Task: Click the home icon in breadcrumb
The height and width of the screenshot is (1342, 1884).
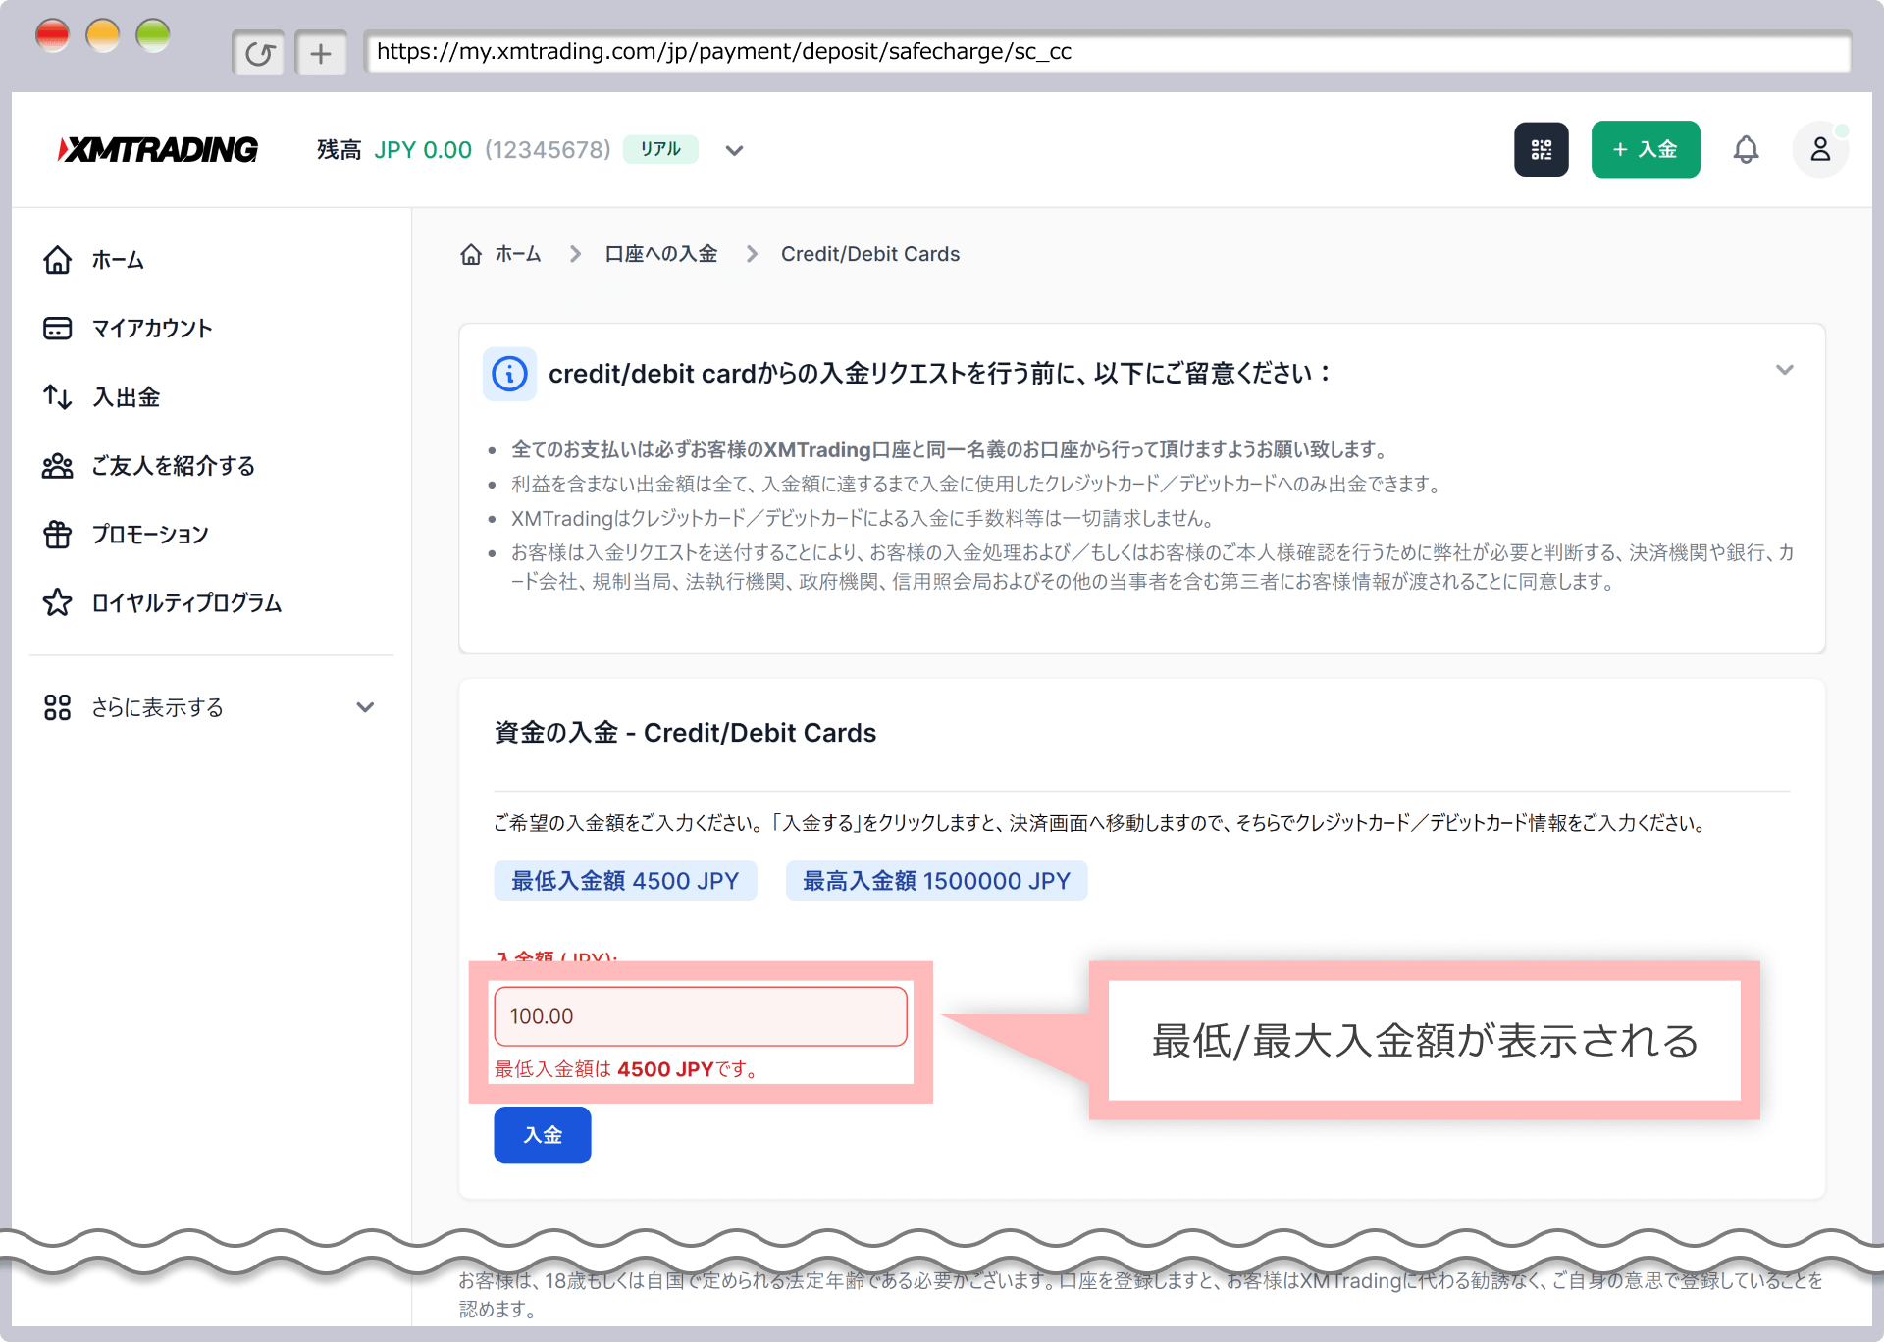Action: coord(471,254)
